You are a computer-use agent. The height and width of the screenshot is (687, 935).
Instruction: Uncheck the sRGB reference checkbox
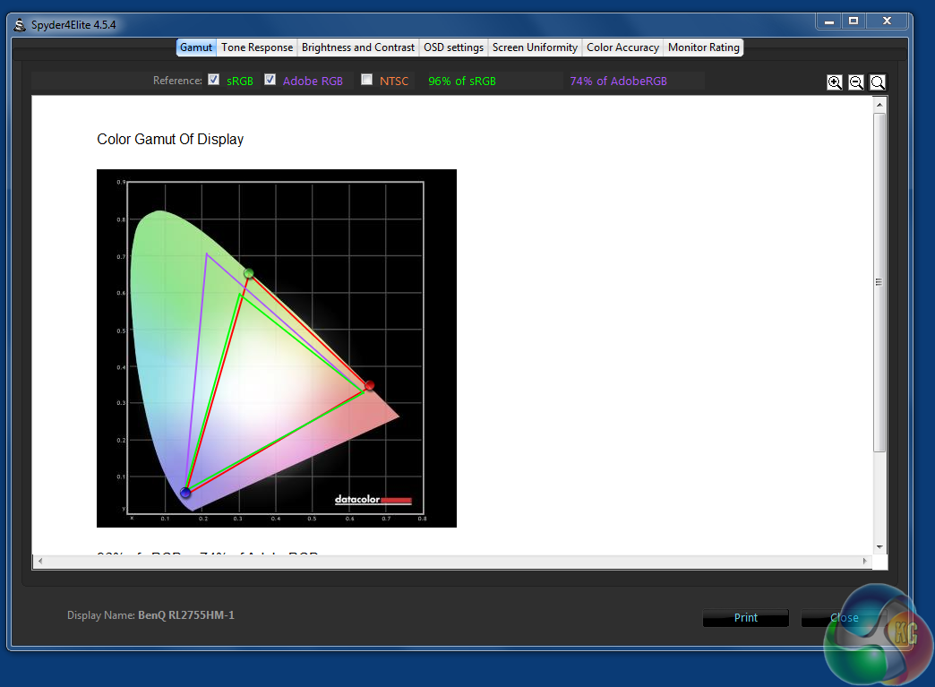213,80
